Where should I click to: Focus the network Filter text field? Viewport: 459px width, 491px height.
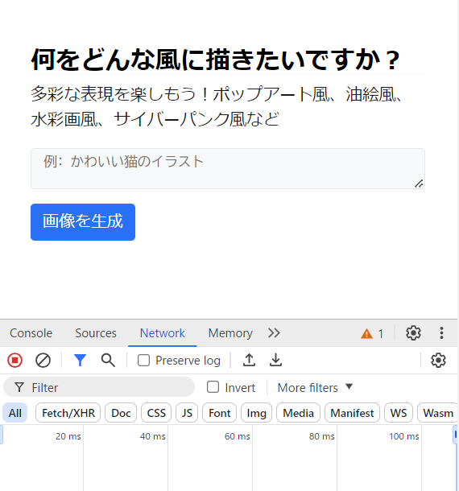99,388
